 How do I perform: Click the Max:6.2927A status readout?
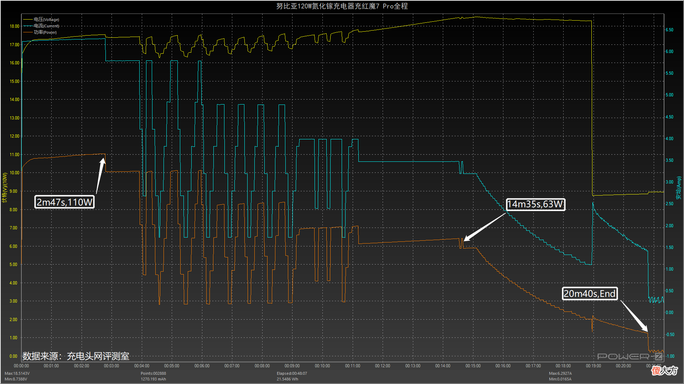click(560, 373)
